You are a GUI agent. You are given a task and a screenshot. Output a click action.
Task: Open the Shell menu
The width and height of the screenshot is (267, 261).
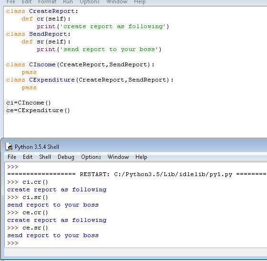[45, 157]
